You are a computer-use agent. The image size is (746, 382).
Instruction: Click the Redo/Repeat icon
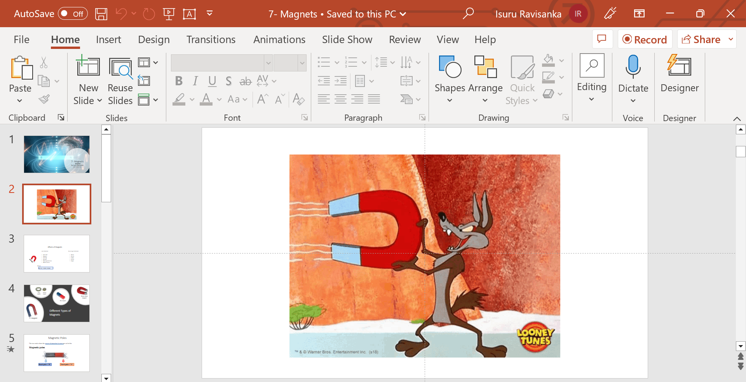(x=149, y=14)
